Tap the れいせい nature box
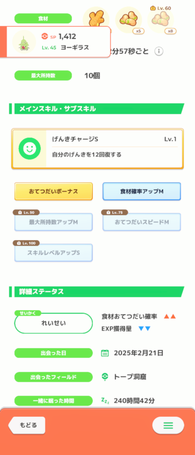The image size is (195, 455). [53, 323]
